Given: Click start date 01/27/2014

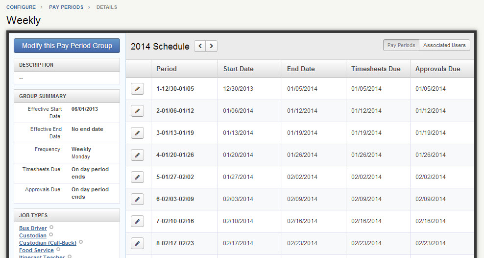Looking at the screenshot, I should [238, 177].
